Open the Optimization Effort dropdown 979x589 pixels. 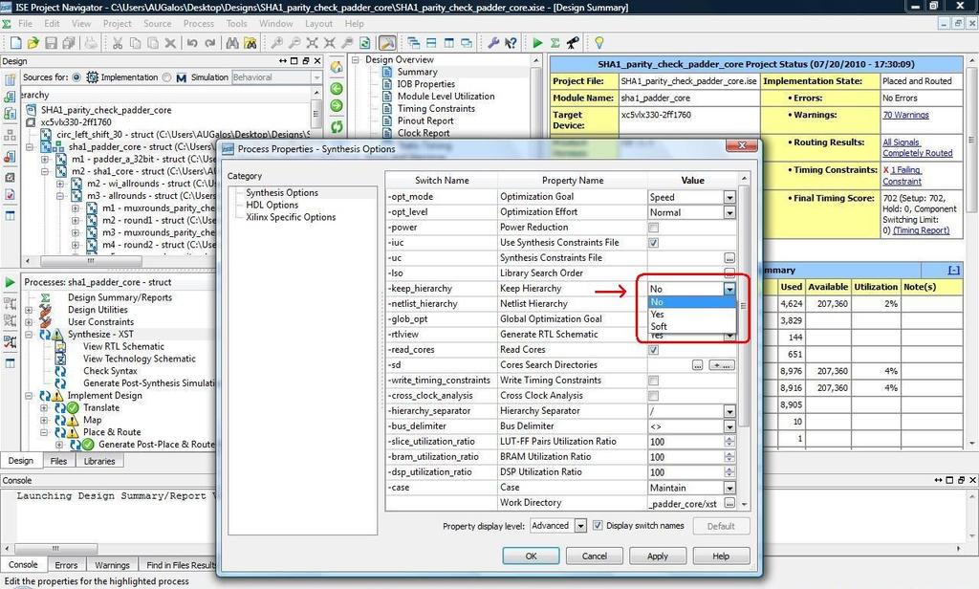coord(729,212)
